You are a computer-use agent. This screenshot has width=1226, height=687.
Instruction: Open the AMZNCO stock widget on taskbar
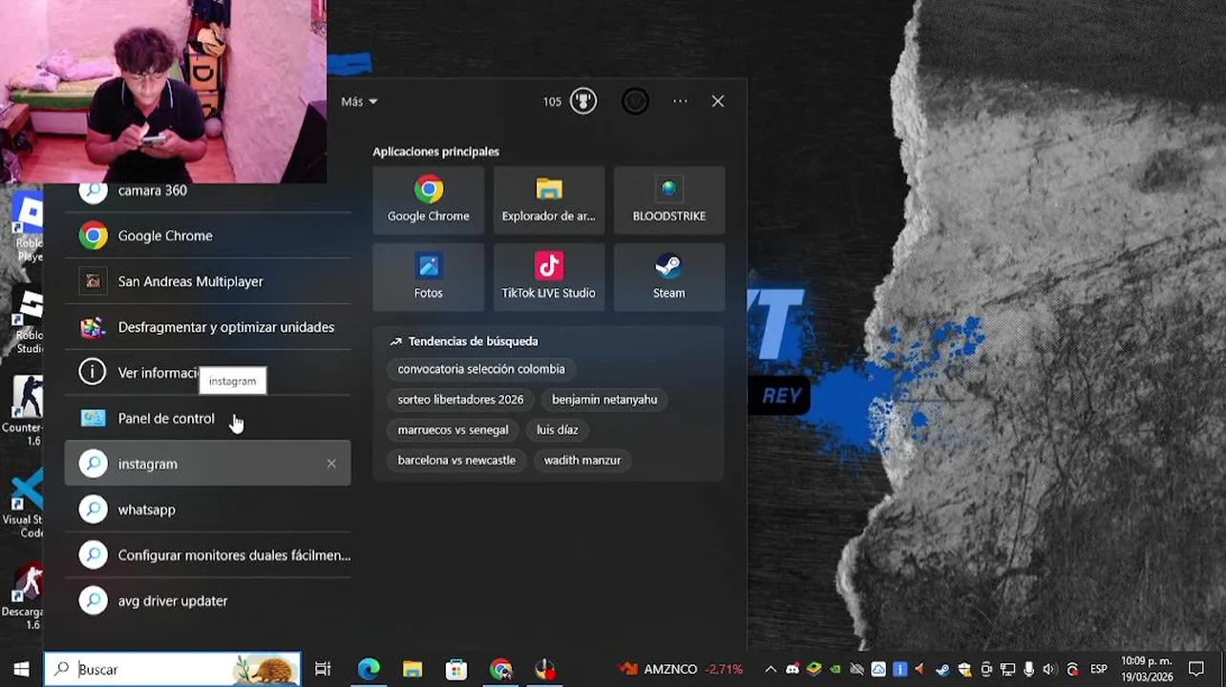[680, 669]
